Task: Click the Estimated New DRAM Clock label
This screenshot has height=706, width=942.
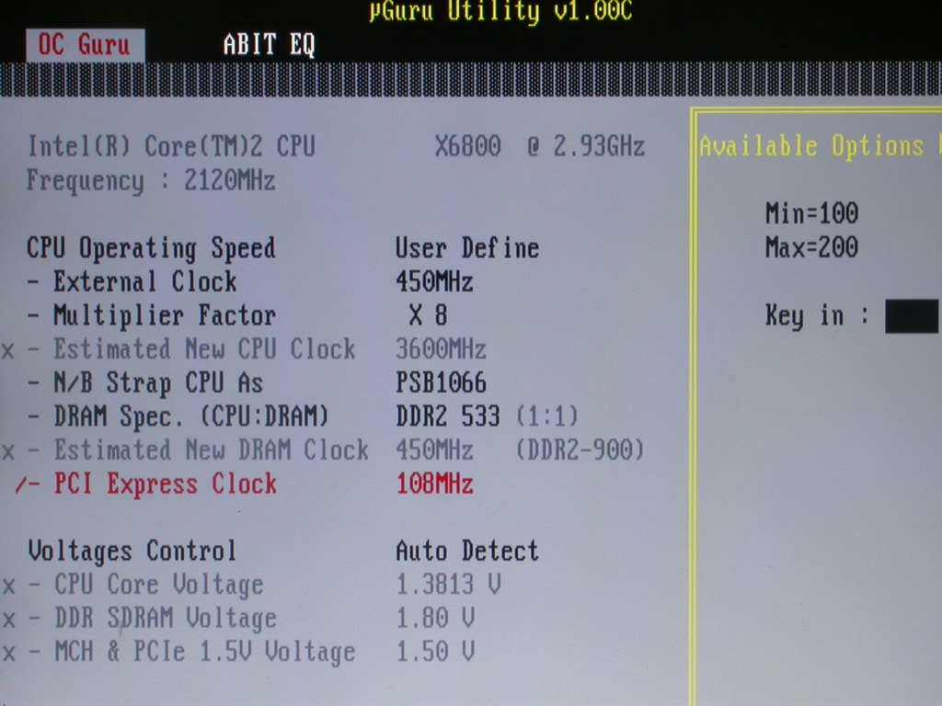Action: click(211, 450)
